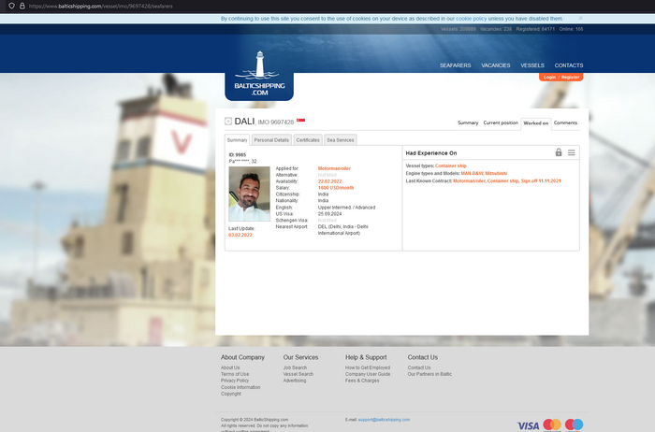Open the cookie policy link
The image size is (655, 432).
[471, 19]
